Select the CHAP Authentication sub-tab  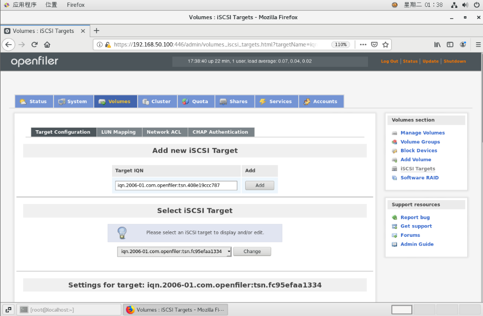(221, 132)
